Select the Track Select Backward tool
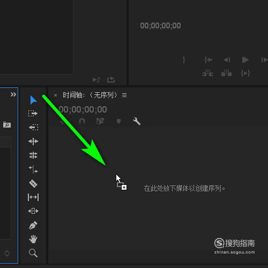The height and width of the screenshot is (268, 268). point(33,127)
